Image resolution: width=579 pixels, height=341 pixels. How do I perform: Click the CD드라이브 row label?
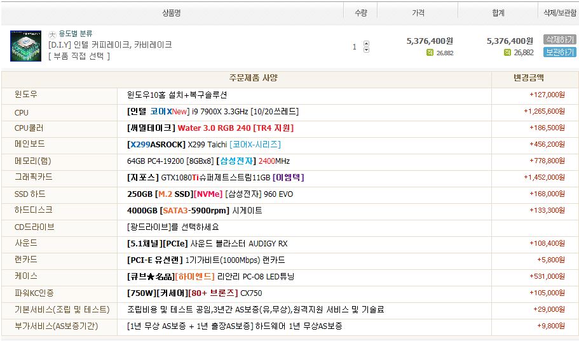[x=34, y=227]
